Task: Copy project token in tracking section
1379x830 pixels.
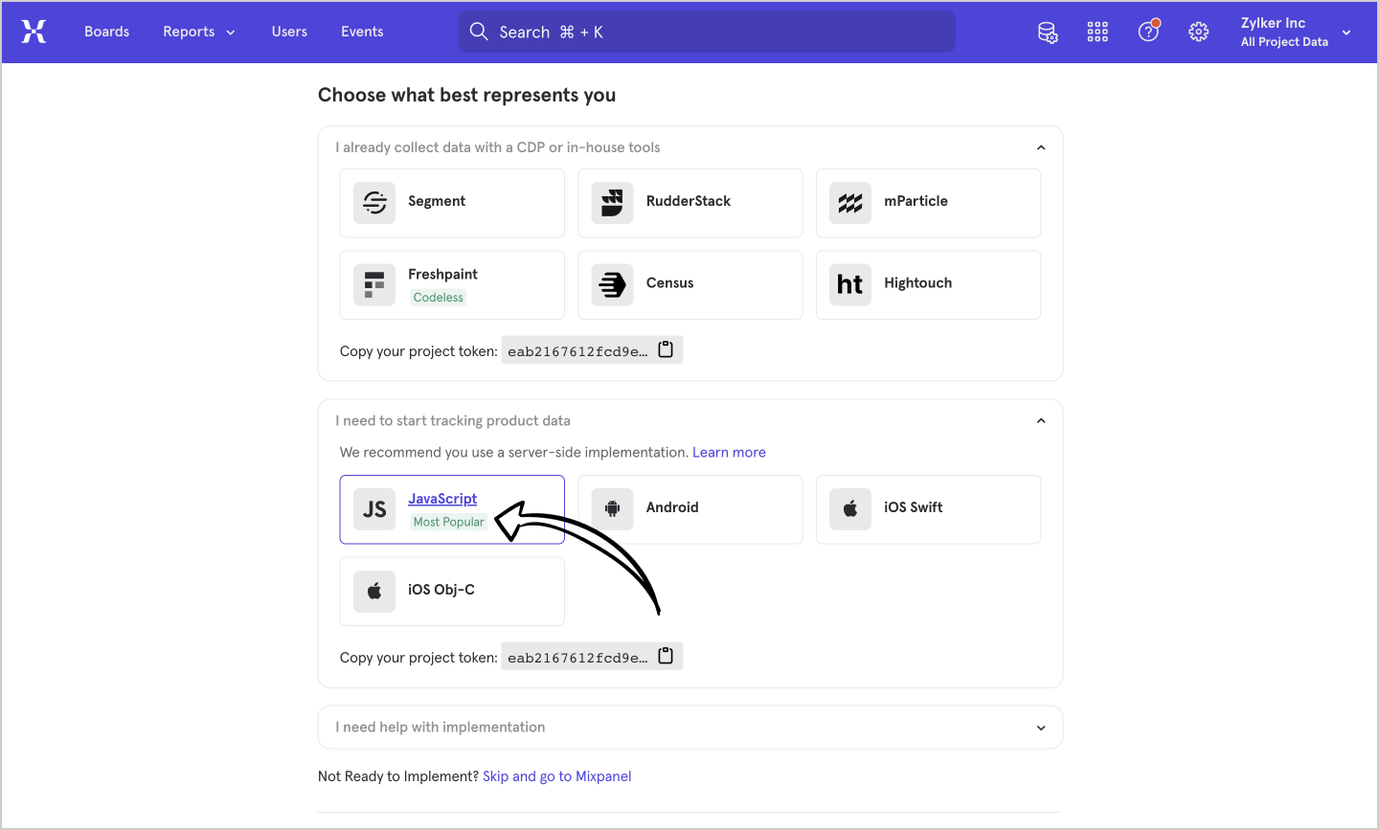Action: click(666, 657)
